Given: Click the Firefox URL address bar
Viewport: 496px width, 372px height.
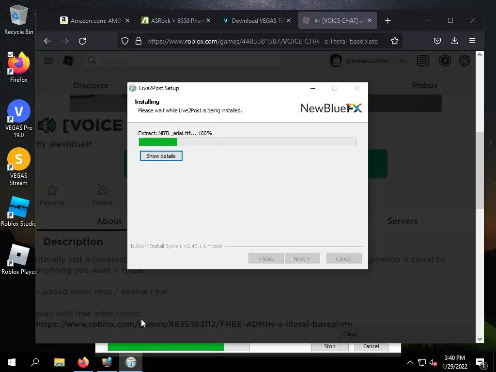Looking at the screenshot, I should pyautogui.click(x=262, y=41).
